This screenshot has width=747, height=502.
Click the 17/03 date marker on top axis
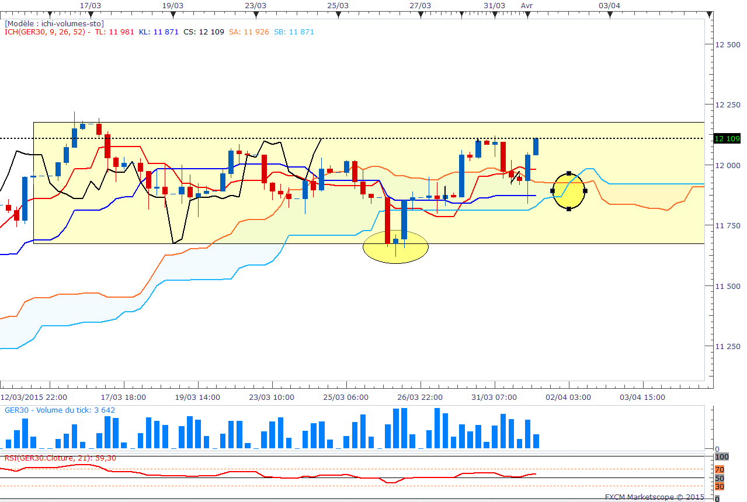click(90, 5)
